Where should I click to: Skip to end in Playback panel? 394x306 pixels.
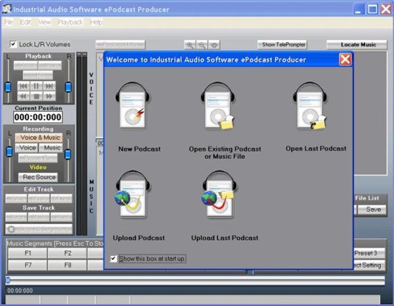point(49,86)
